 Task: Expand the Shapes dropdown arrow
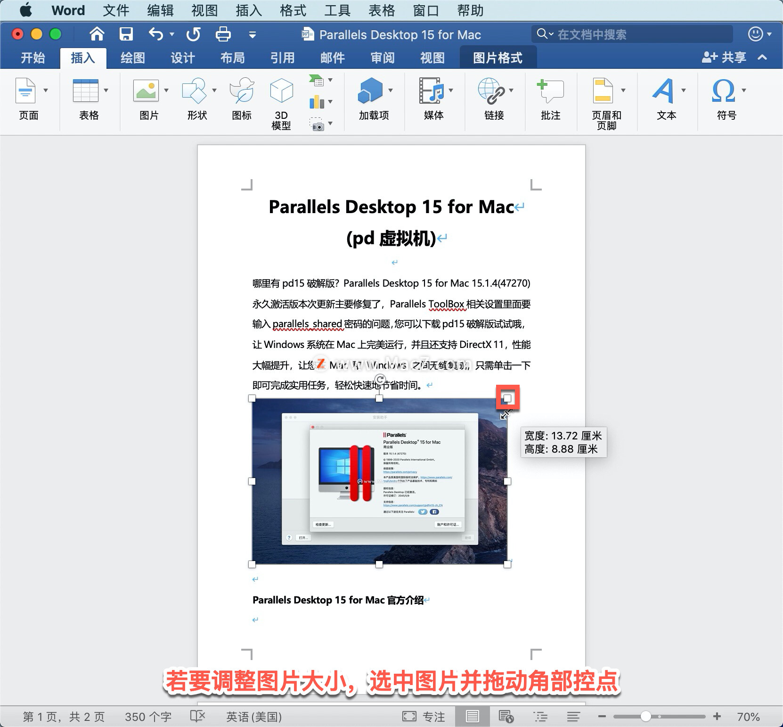coord(214,90)
